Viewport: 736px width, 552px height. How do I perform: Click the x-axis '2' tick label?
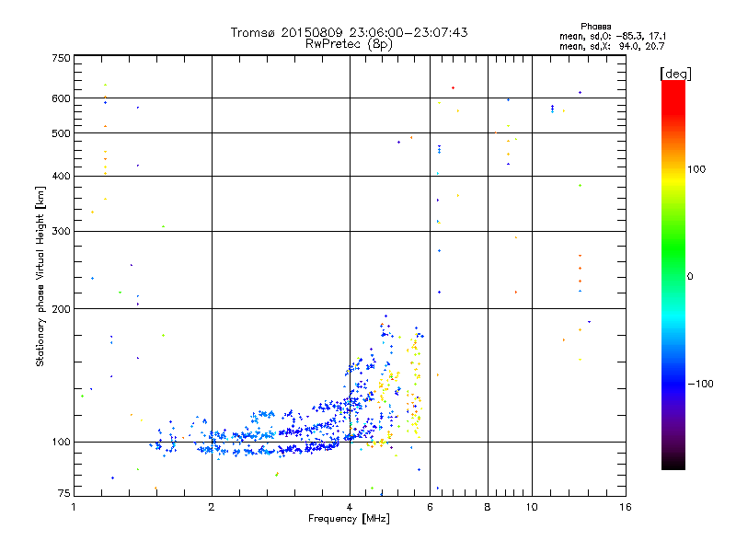pyautogui.click(x=212, y=507)
